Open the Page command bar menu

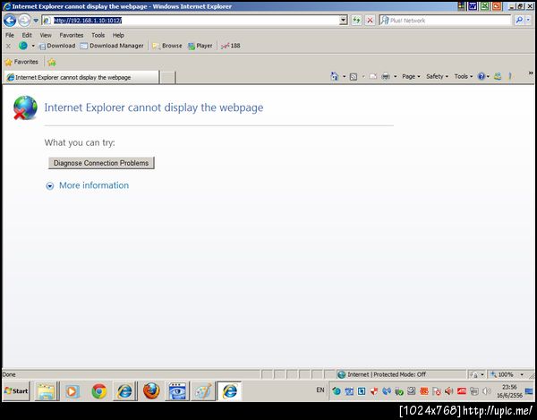pos(411,76)
